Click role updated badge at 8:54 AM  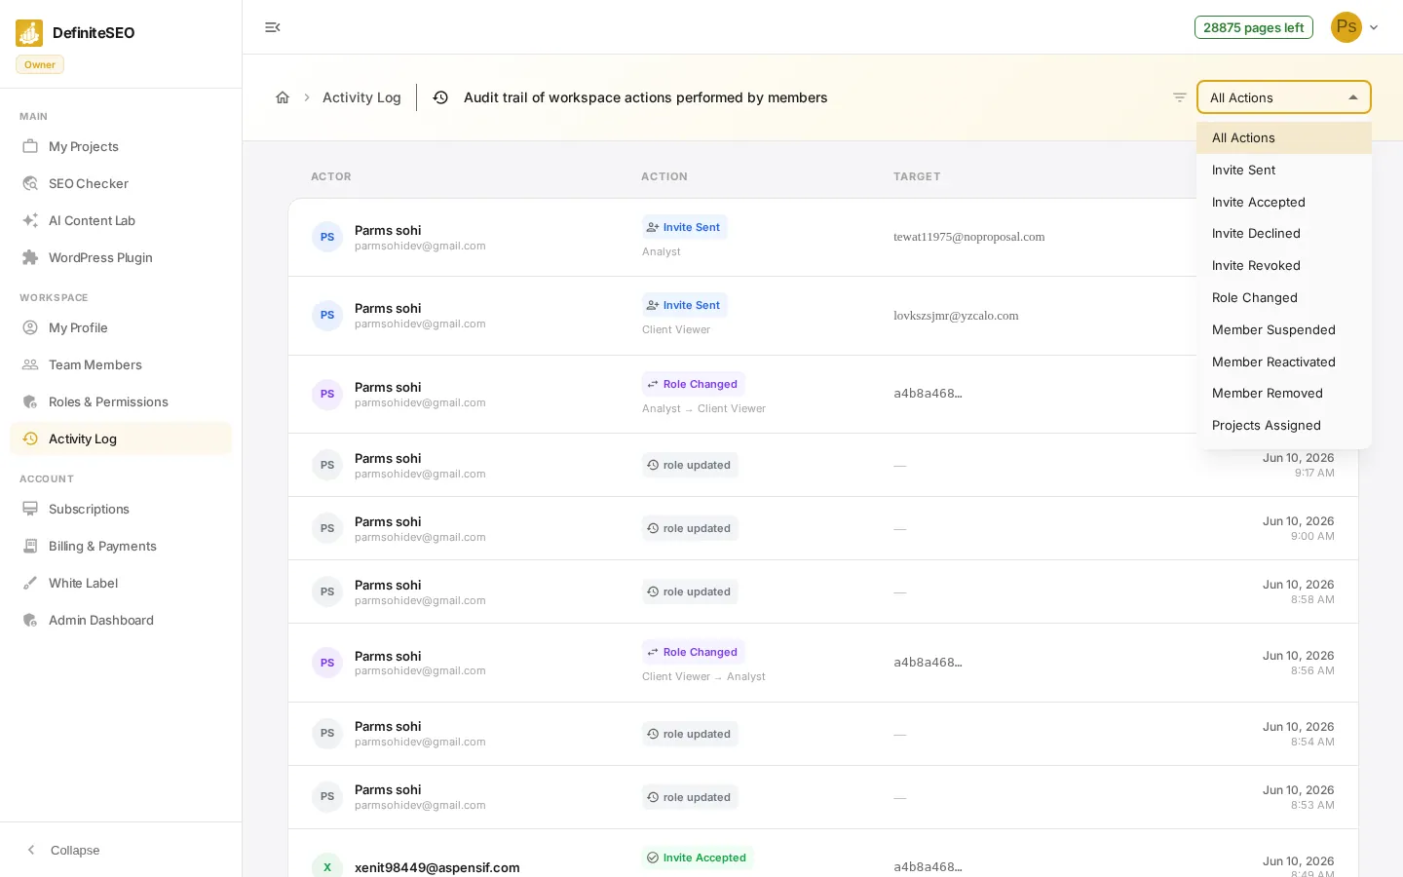690,734
